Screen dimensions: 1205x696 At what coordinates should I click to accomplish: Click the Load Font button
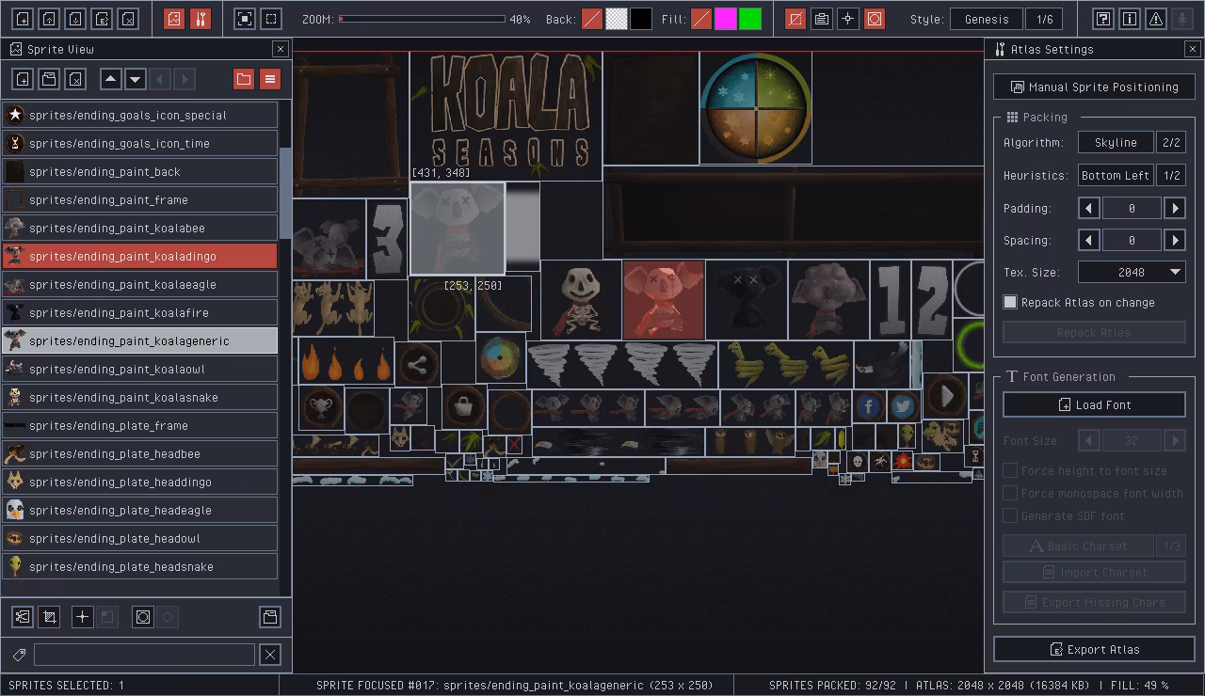[1094, 404]
